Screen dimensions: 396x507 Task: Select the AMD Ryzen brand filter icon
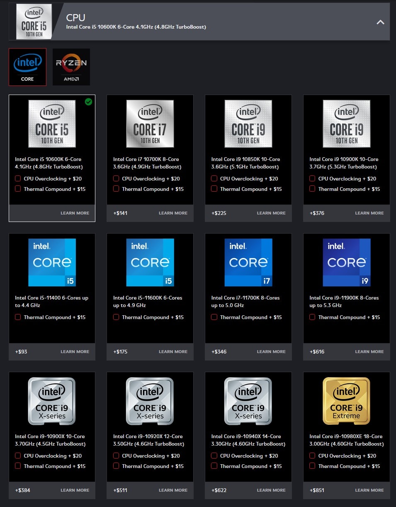click(71, 67)
